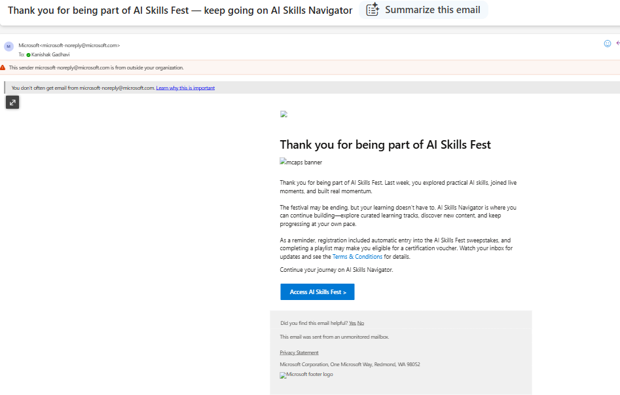Viewport: 620px width, 395px height.
Task: Open the emoji reaction smiley icon
Action: [x=608, y=43]
